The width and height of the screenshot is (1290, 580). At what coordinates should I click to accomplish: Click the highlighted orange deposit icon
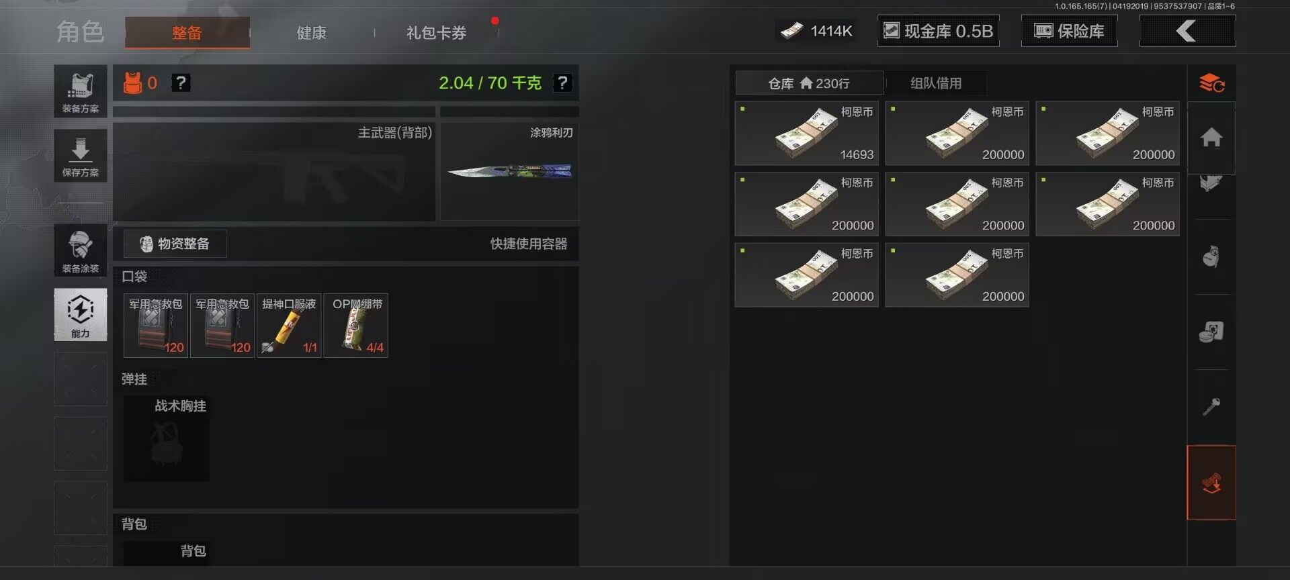point(1211,483)
